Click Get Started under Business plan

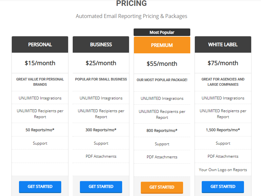[x=101, y=187]
